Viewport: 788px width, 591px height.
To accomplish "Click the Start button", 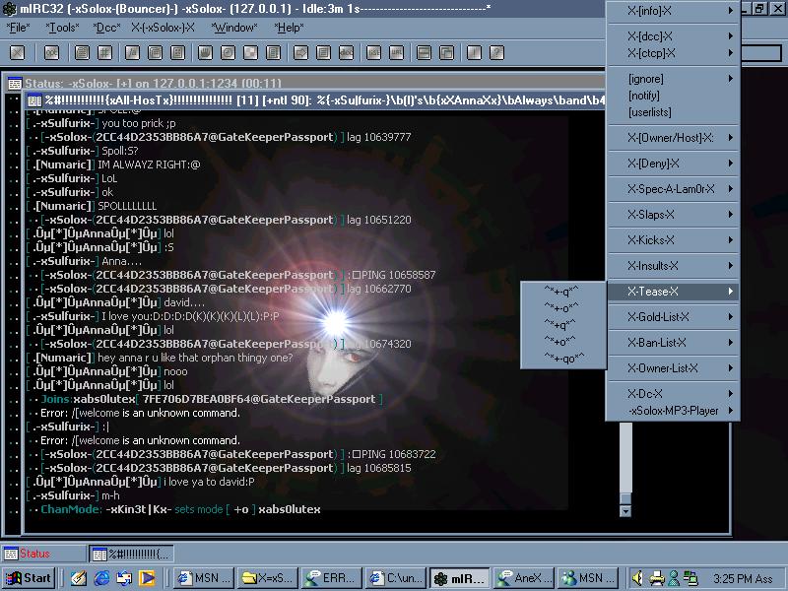I will tap(29, 578).
